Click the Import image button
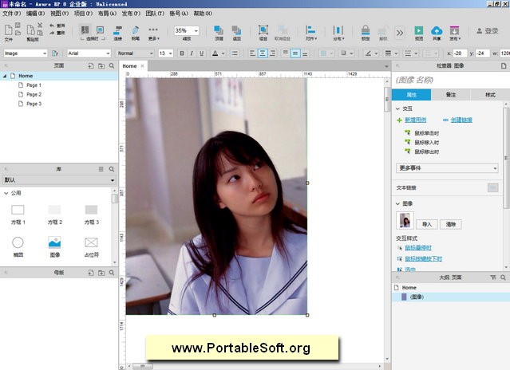 pos(427,224)
